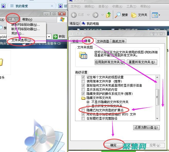
Task: Select 显示所有文件和文件夹 radio button
Action: tap(88, 106)
